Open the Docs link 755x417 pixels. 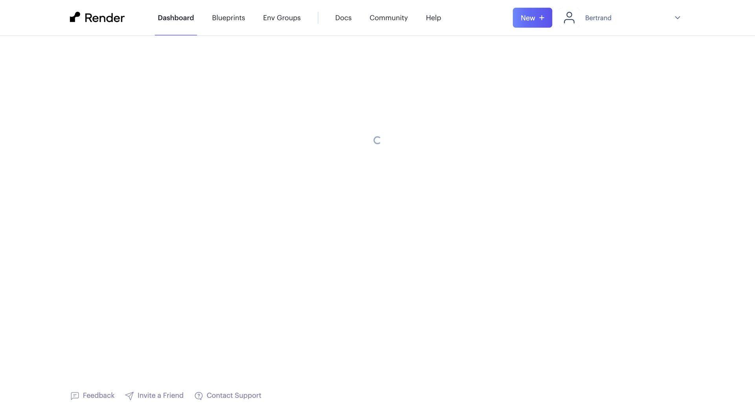pyautogui.click(x=343, y=18)
